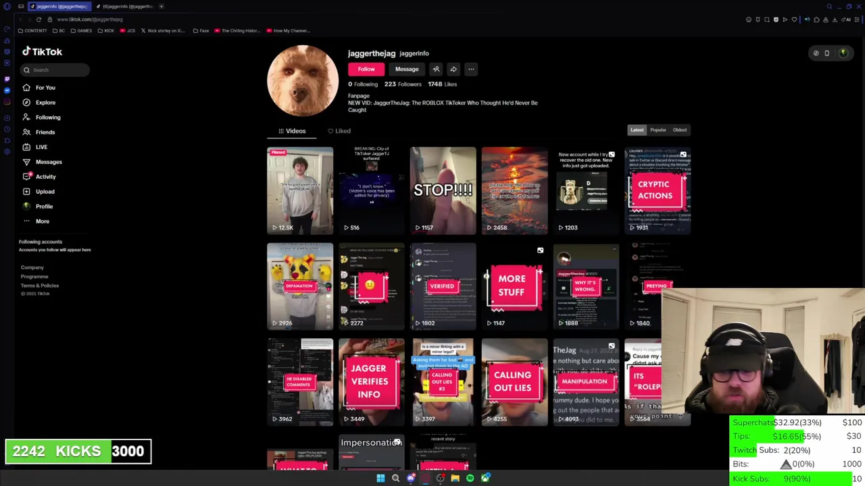Image resolution: width=865 pixels, height=486 pixels.
Task: Open the HE DISABLED COMMENTS video
Action: point(300,382)
